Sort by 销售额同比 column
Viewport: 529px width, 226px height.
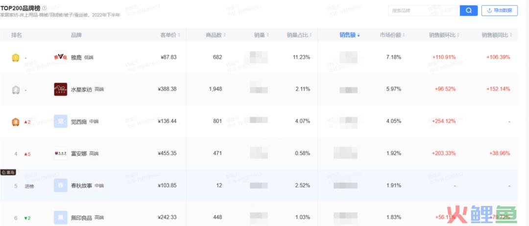[x=496, y=35]
